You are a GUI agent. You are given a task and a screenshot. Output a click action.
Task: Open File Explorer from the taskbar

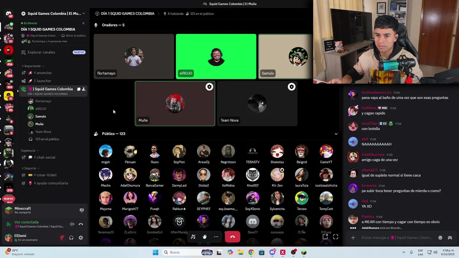coord(241,252)
